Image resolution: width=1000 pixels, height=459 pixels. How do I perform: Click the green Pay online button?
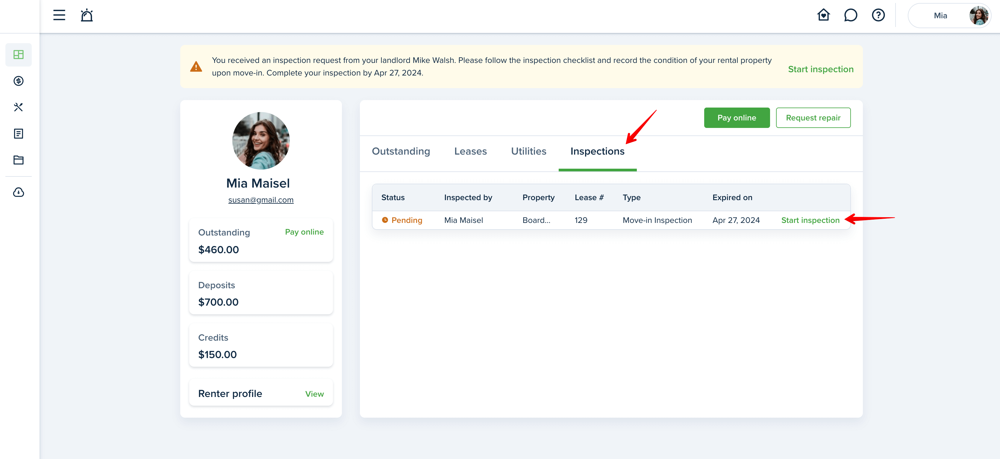pos(737,118)
